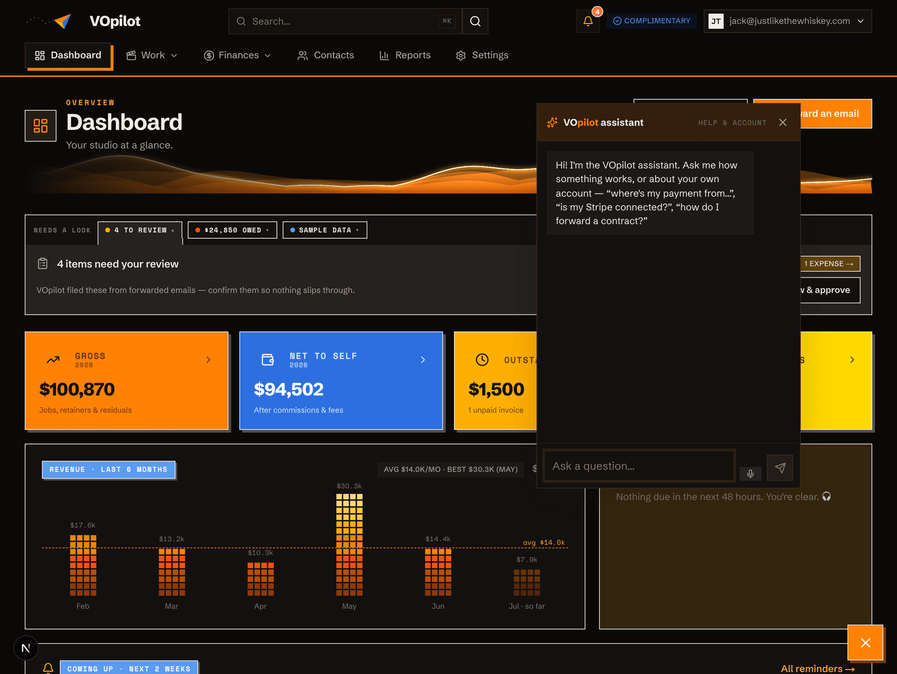Viewport: 897px width, 674px height.
Task: Open the account email dropdown
Action: coord(788,21)
